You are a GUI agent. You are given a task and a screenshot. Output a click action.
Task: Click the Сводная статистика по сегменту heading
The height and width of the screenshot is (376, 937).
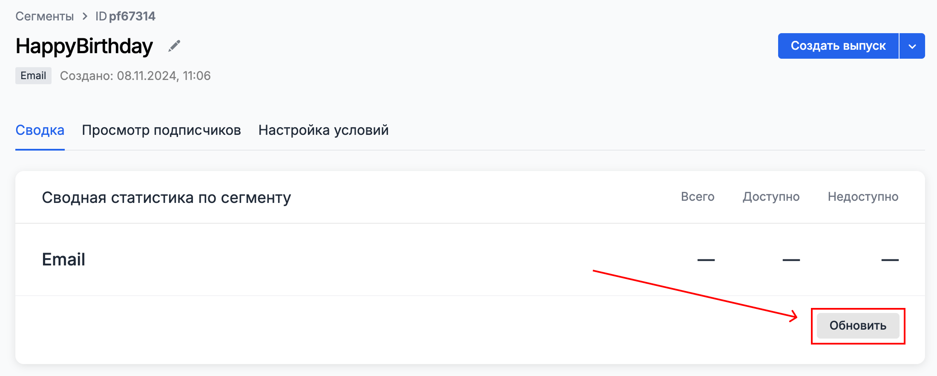(x=167, y=197)
